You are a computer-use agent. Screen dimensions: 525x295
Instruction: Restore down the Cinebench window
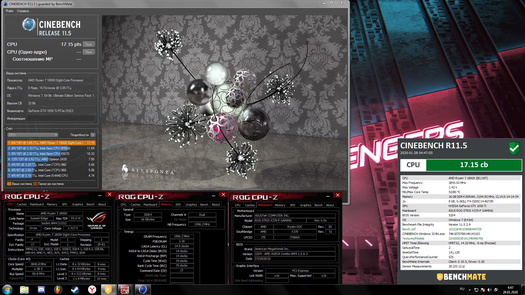(331, 3)
